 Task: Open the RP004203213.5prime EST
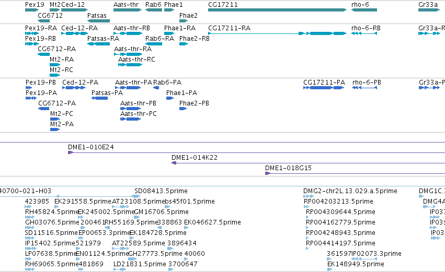(306, 207)
